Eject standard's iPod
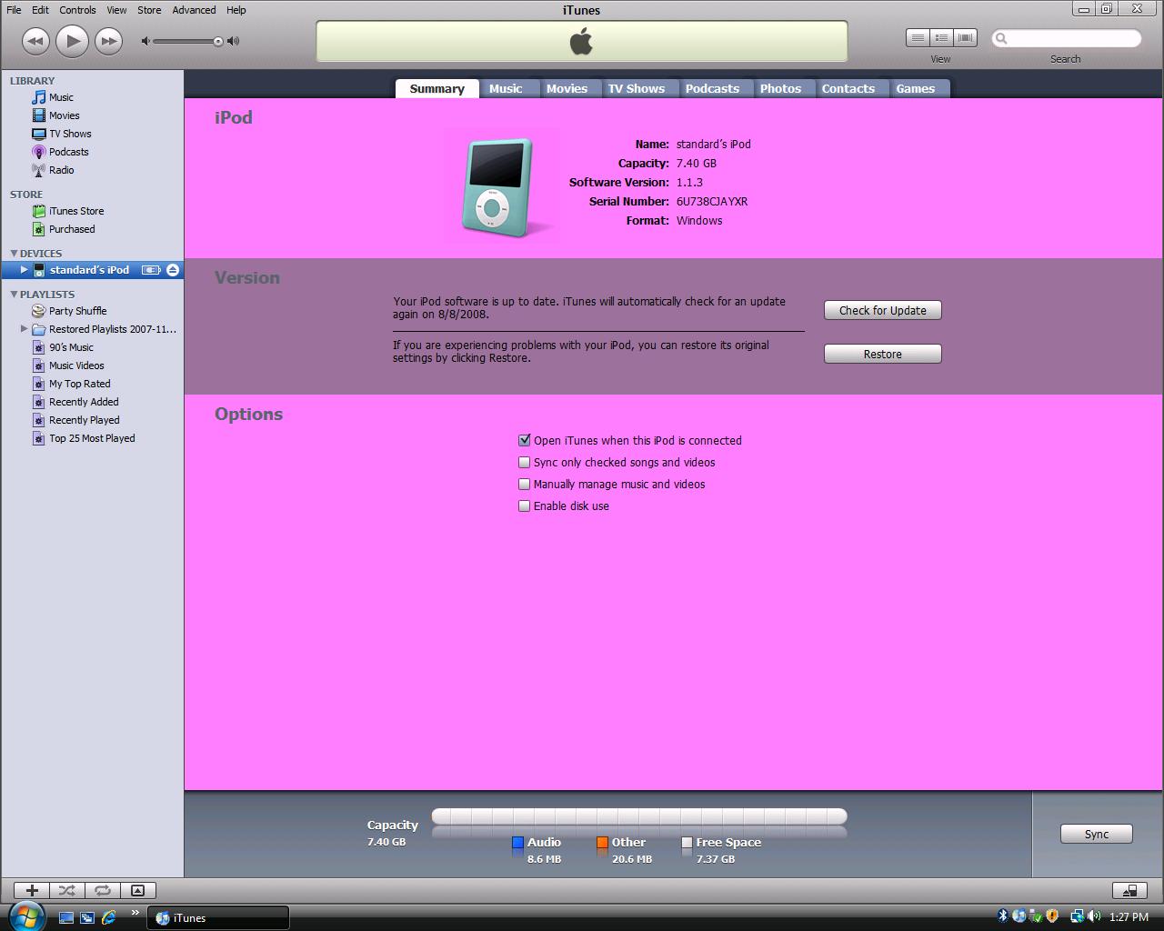 pos(173,270)
